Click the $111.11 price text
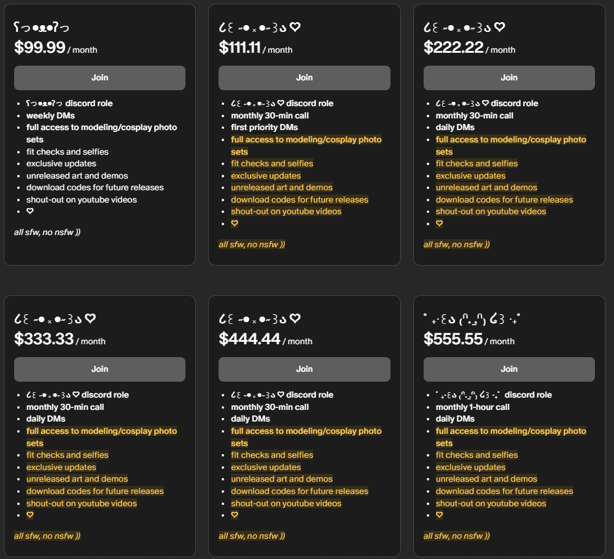 click(239, 47)
